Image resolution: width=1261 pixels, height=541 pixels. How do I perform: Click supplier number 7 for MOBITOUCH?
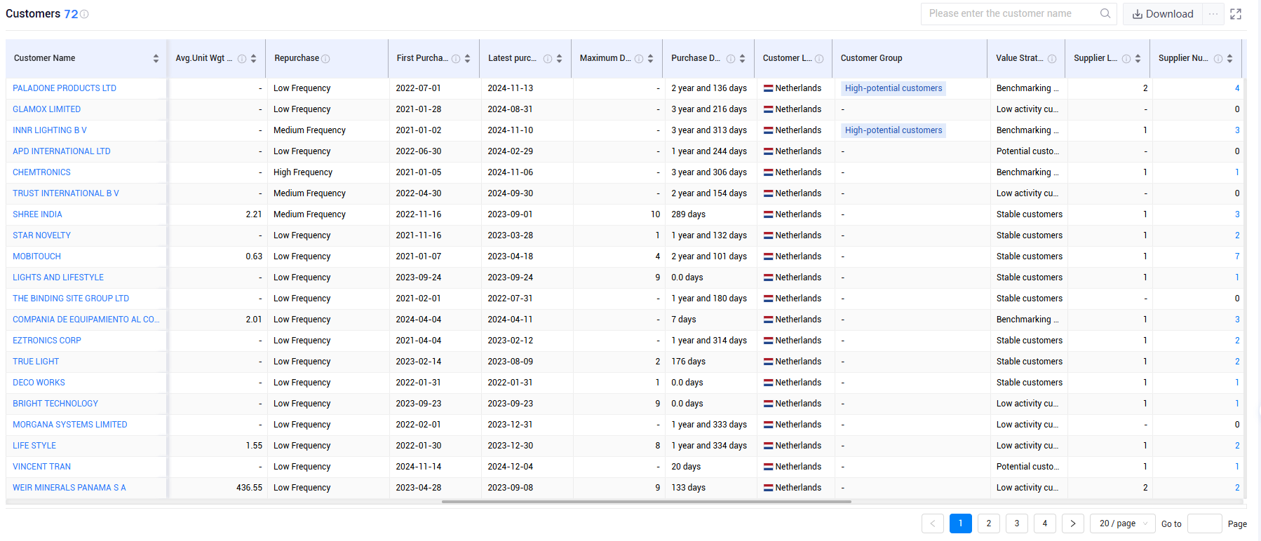click(x=1237, y=256)
